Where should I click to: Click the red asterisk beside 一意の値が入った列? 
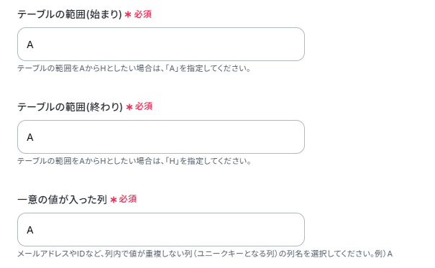113,200
